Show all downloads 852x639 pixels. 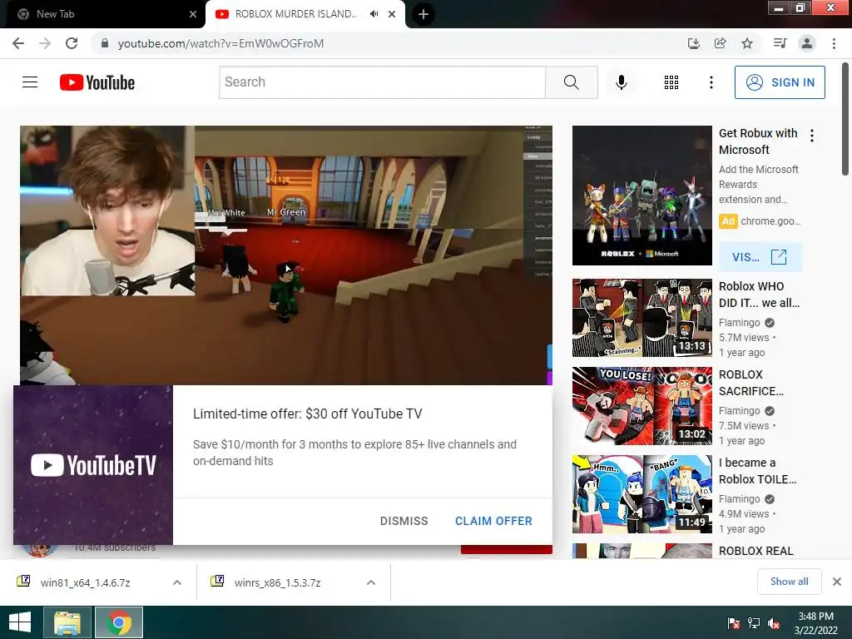coord(789,582)
